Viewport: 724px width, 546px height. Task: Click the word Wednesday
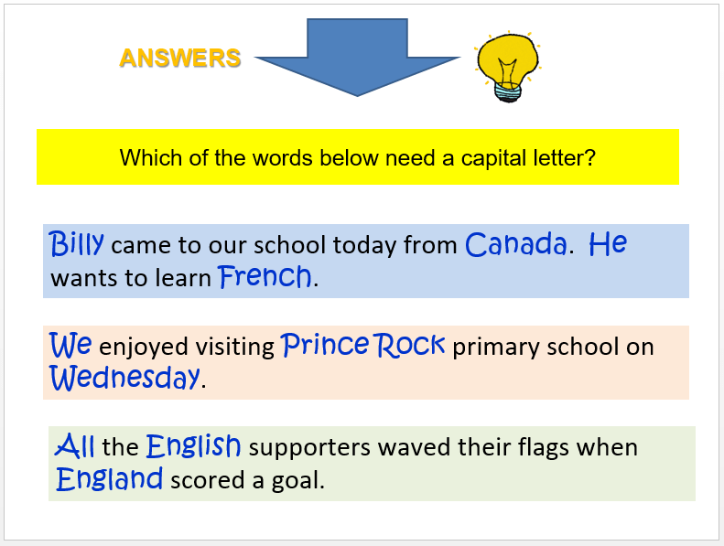click(124, 378)
